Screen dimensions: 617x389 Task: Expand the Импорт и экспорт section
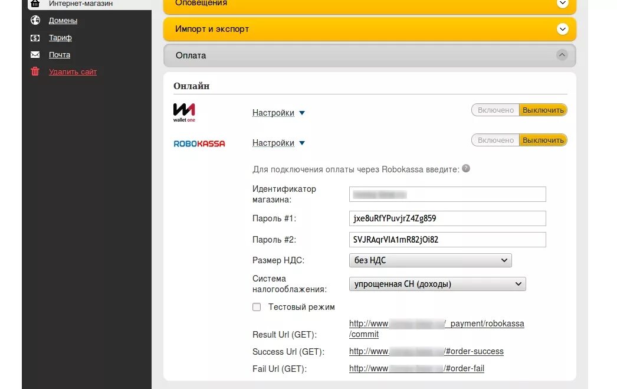coord(563,28)
